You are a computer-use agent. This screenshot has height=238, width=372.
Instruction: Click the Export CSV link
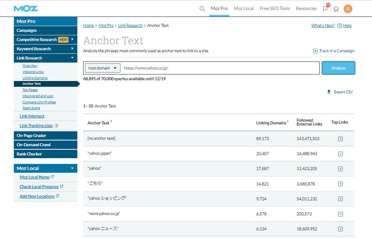(343, 92)
